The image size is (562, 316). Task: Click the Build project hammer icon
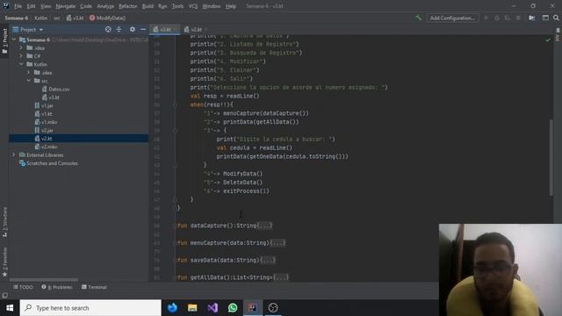418,18
